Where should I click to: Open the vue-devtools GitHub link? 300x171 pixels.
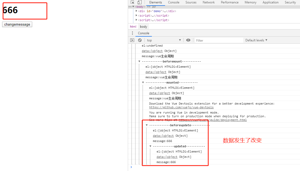(x=181, y=108)
